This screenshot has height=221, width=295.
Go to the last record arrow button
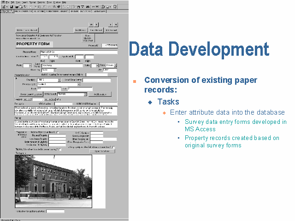116,24
